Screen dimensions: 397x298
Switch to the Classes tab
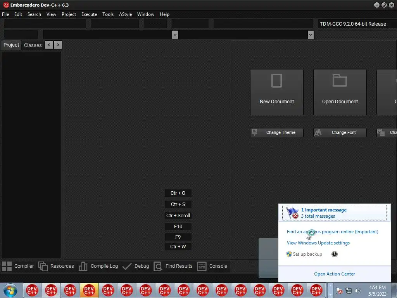[33, 45]
